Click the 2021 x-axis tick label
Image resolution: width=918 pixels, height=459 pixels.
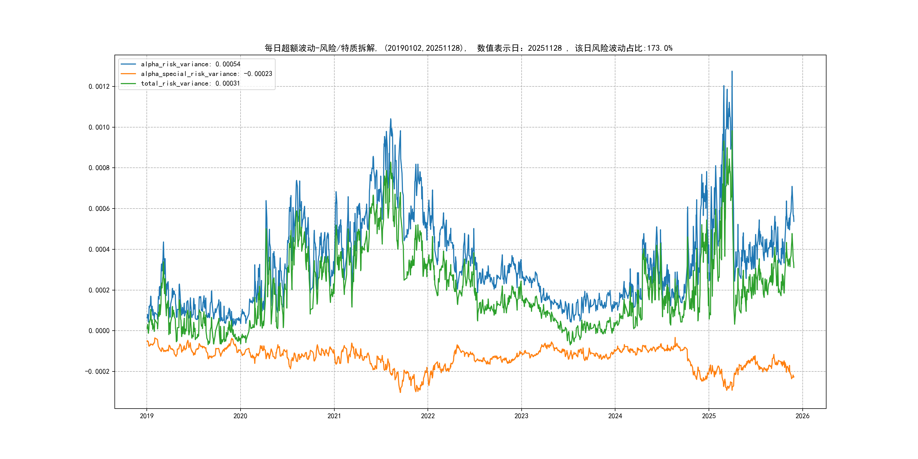point(334,416)
